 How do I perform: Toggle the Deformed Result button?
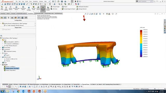point(43,9)
